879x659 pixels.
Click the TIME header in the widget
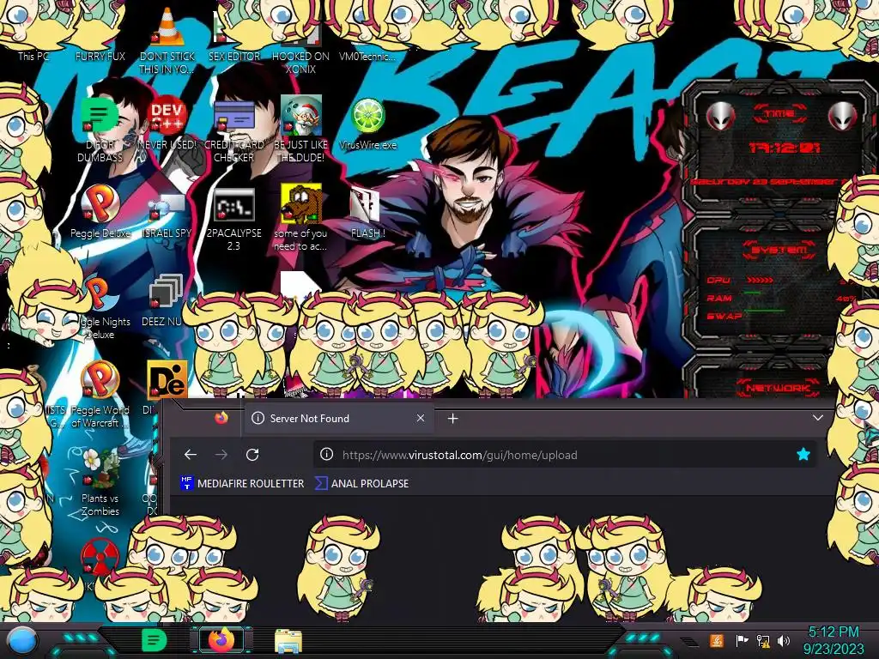pos(779,114)
